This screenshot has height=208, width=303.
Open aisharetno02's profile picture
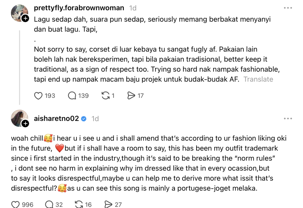19,118
